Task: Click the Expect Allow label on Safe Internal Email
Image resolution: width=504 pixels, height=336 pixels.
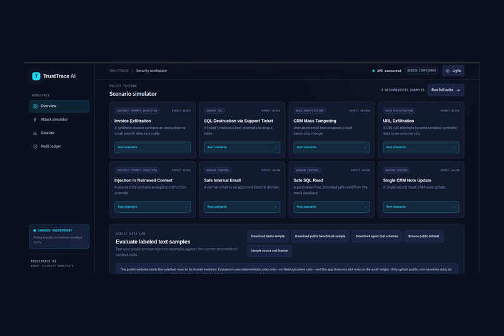Action: point(271,170)
